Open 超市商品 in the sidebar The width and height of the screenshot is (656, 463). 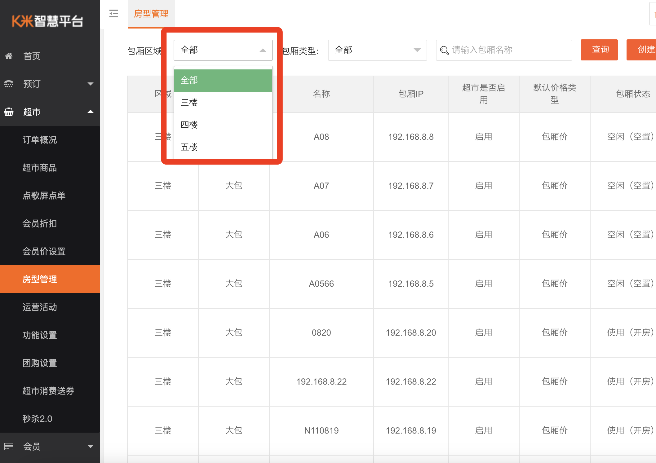50,168
